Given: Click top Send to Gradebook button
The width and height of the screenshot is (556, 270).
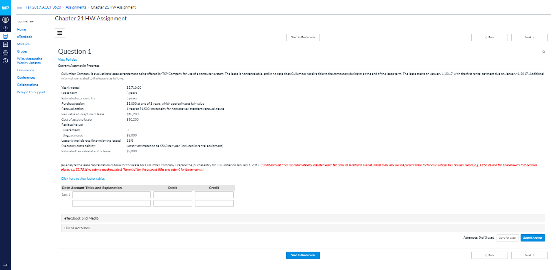Looking at the screenshot, I should pos(303,37).
